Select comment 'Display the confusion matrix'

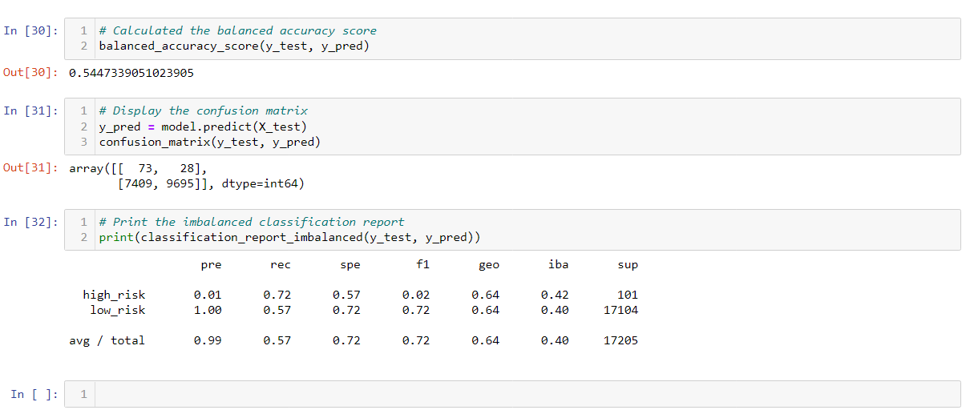[x=204, y=111]
